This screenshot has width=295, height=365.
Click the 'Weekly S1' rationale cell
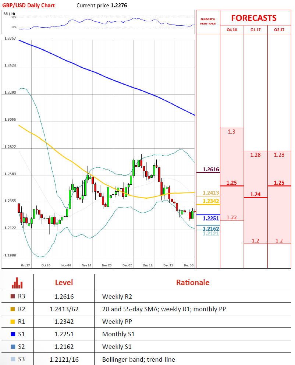pos(117,347)
